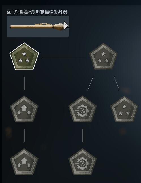Open the Panzerfaust 60 weapon thumbnail
This screenshot has height=183, width=141.
[38, 27]
